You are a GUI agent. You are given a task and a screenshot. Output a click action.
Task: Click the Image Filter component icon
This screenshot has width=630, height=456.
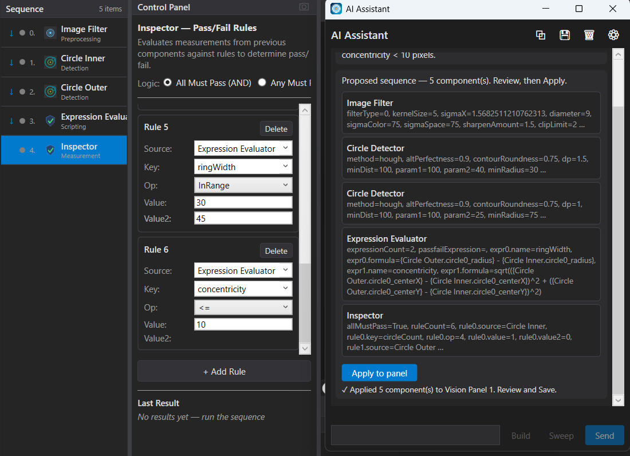(50, 33)
